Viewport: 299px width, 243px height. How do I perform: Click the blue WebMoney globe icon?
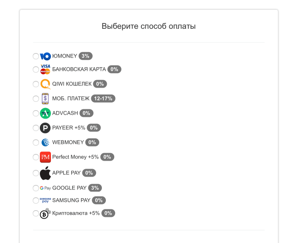pos(45,143)
